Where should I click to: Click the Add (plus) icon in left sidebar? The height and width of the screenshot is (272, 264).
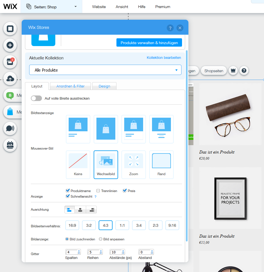10,45
